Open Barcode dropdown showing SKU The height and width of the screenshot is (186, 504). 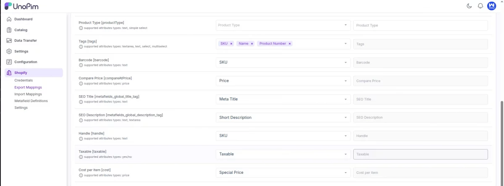[283, 62]
